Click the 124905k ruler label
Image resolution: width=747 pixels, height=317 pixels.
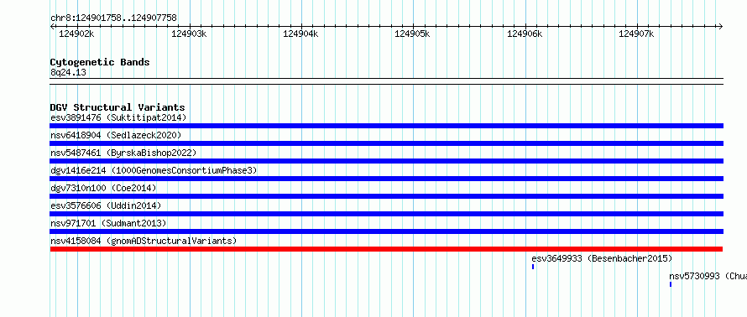[x=413, y=34]
